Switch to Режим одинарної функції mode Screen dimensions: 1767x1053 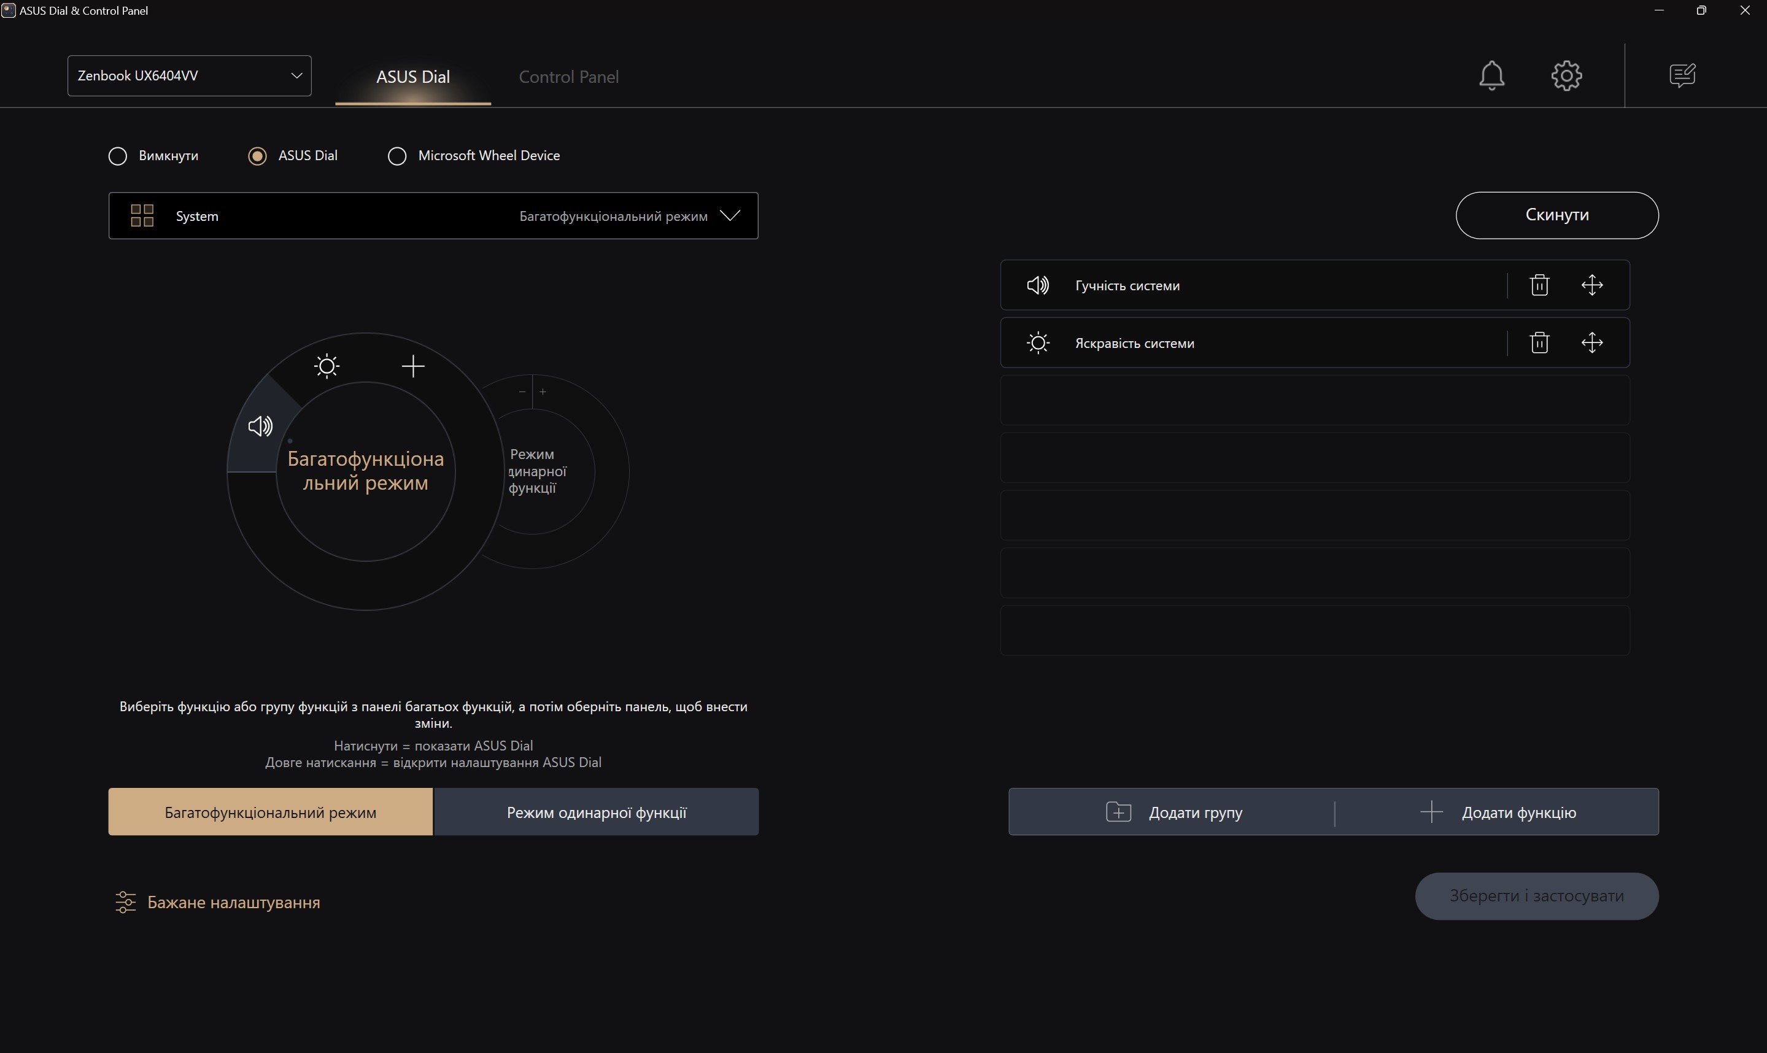point(596,812)
